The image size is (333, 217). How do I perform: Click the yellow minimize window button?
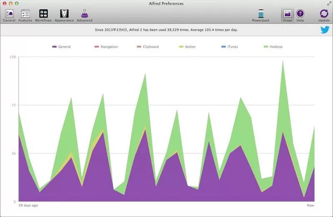(10, 4)
